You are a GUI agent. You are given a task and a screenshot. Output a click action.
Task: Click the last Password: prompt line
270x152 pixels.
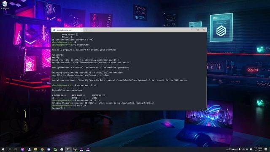[x=58, y=108]
